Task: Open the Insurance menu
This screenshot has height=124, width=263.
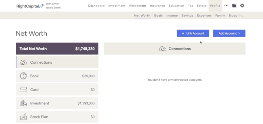Action: [x=157, y=6]
